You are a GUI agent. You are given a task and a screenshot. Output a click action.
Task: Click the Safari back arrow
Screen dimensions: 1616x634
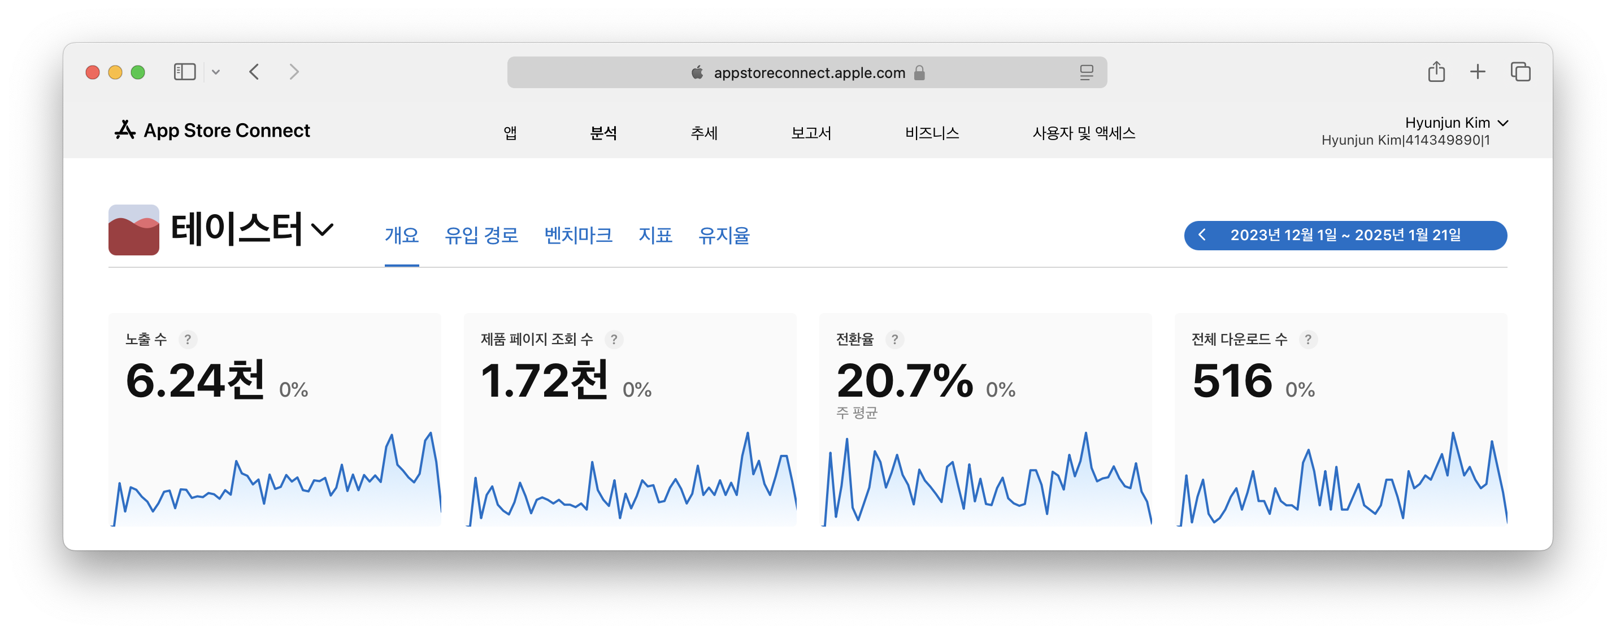pyautogui.click(x=254, y=72)
